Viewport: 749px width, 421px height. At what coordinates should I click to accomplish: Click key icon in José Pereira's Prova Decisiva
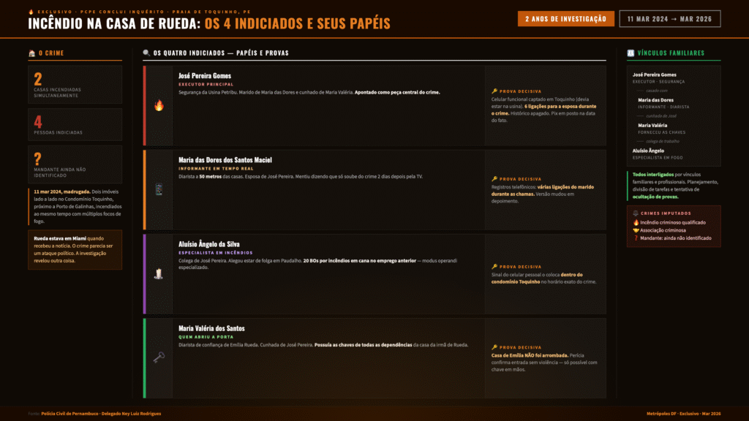(494, 92)
